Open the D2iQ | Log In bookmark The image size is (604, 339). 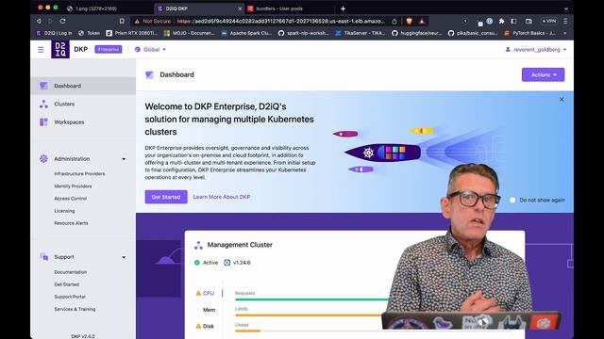point(54,33)
